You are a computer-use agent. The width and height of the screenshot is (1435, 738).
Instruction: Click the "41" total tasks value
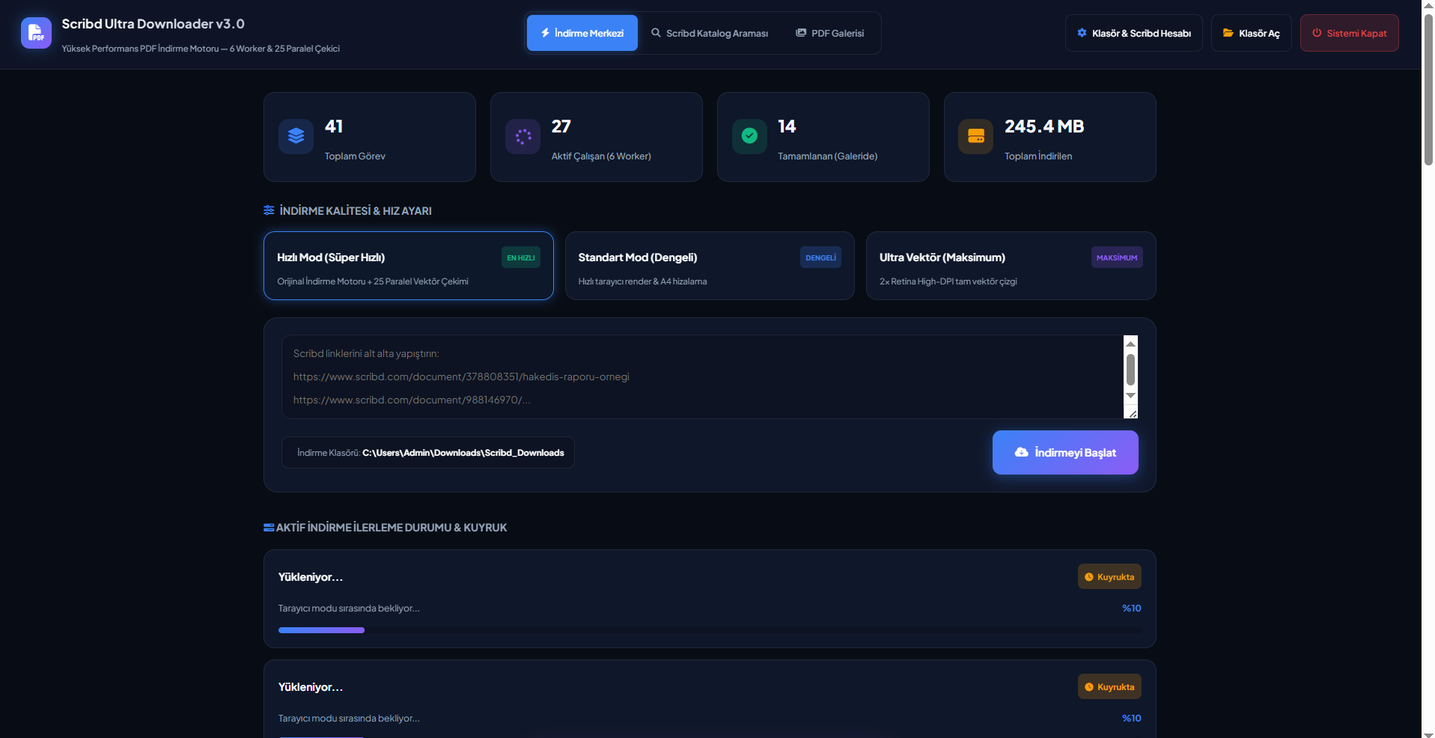click(x=334, y=126)
